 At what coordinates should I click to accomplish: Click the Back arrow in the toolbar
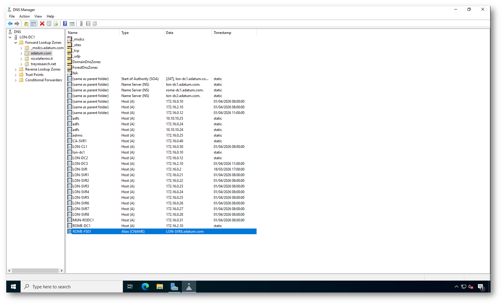pos(10,24)
